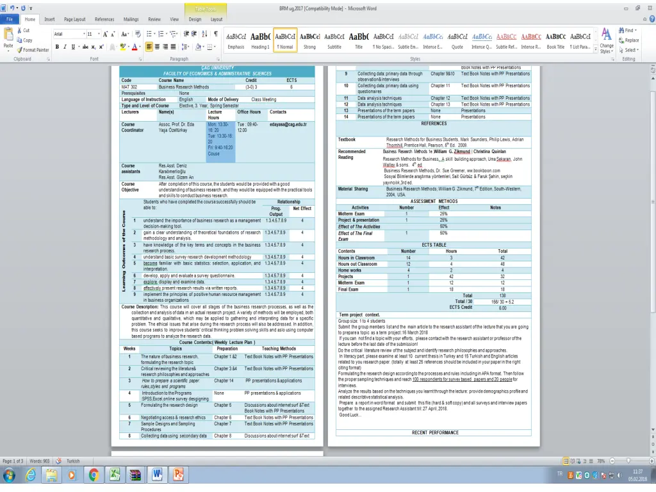Toggle Show/Hide paragraph marks
This screenshot has width=656, height=492.
[216, 35]
